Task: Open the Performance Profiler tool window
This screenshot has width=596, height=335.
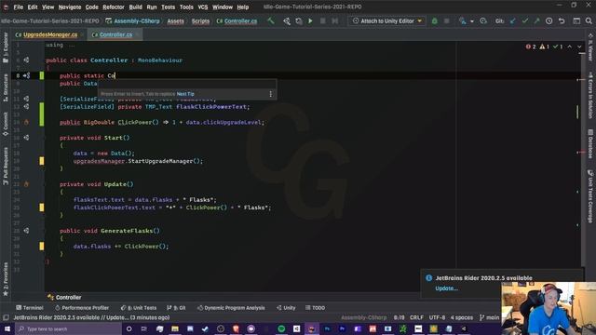Action: [82, 308]
